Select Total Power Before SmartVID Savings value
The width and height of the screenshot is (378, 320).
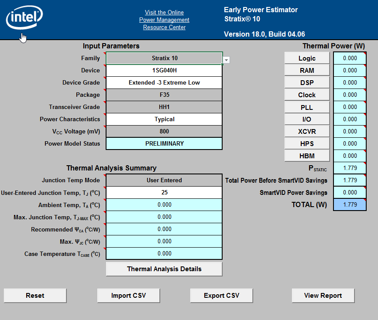[x=350, y=180]
